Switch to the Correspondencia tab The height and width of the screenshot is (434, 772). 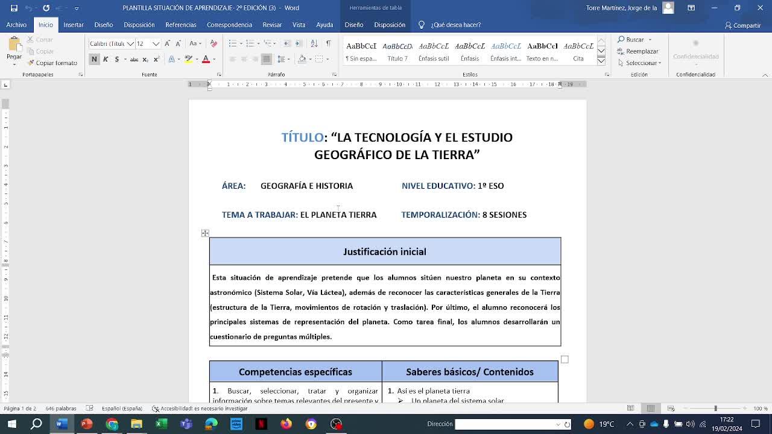pyautogui.click(x=229, y=25)
